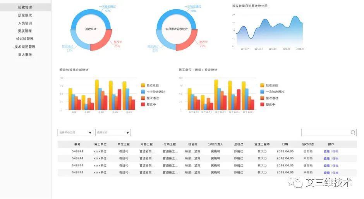This screenshot has width=364, height=199.
Task: Open the 重大事故 sidebar item
Action: point(25,55)
